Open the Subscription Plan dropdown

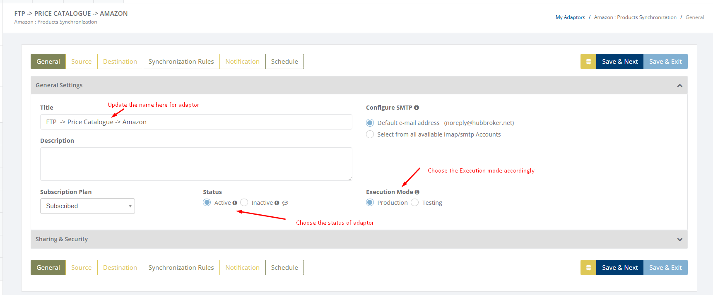[87, 206]
